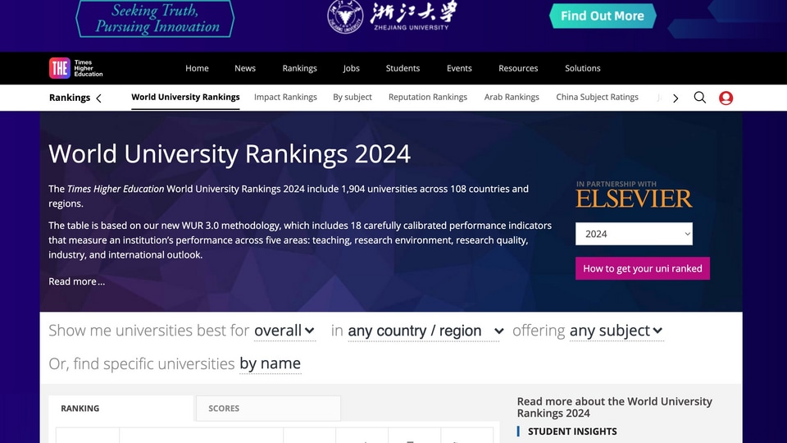Expand the 'overall' best-for dropdown
The width and height of the screenshot is (787, 443).
click(x=284, y=331)
